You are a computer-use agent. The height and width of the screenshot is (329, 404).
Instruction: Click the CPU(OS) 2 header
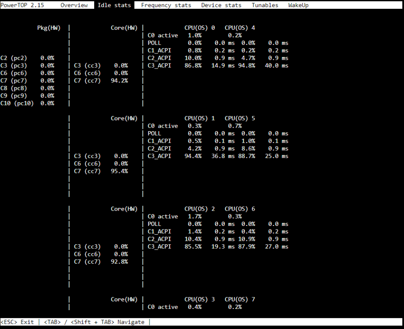[x=199, y=209]
